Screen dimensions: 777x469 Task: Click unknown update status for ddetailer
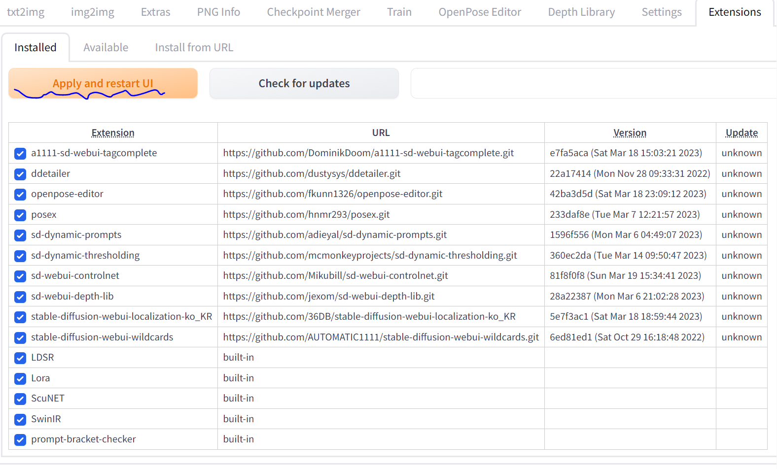coord(742,174)
